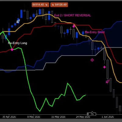Click the magenta diamond on the red line
Viewport: 122px width, 122px height.
coord(12,50)
